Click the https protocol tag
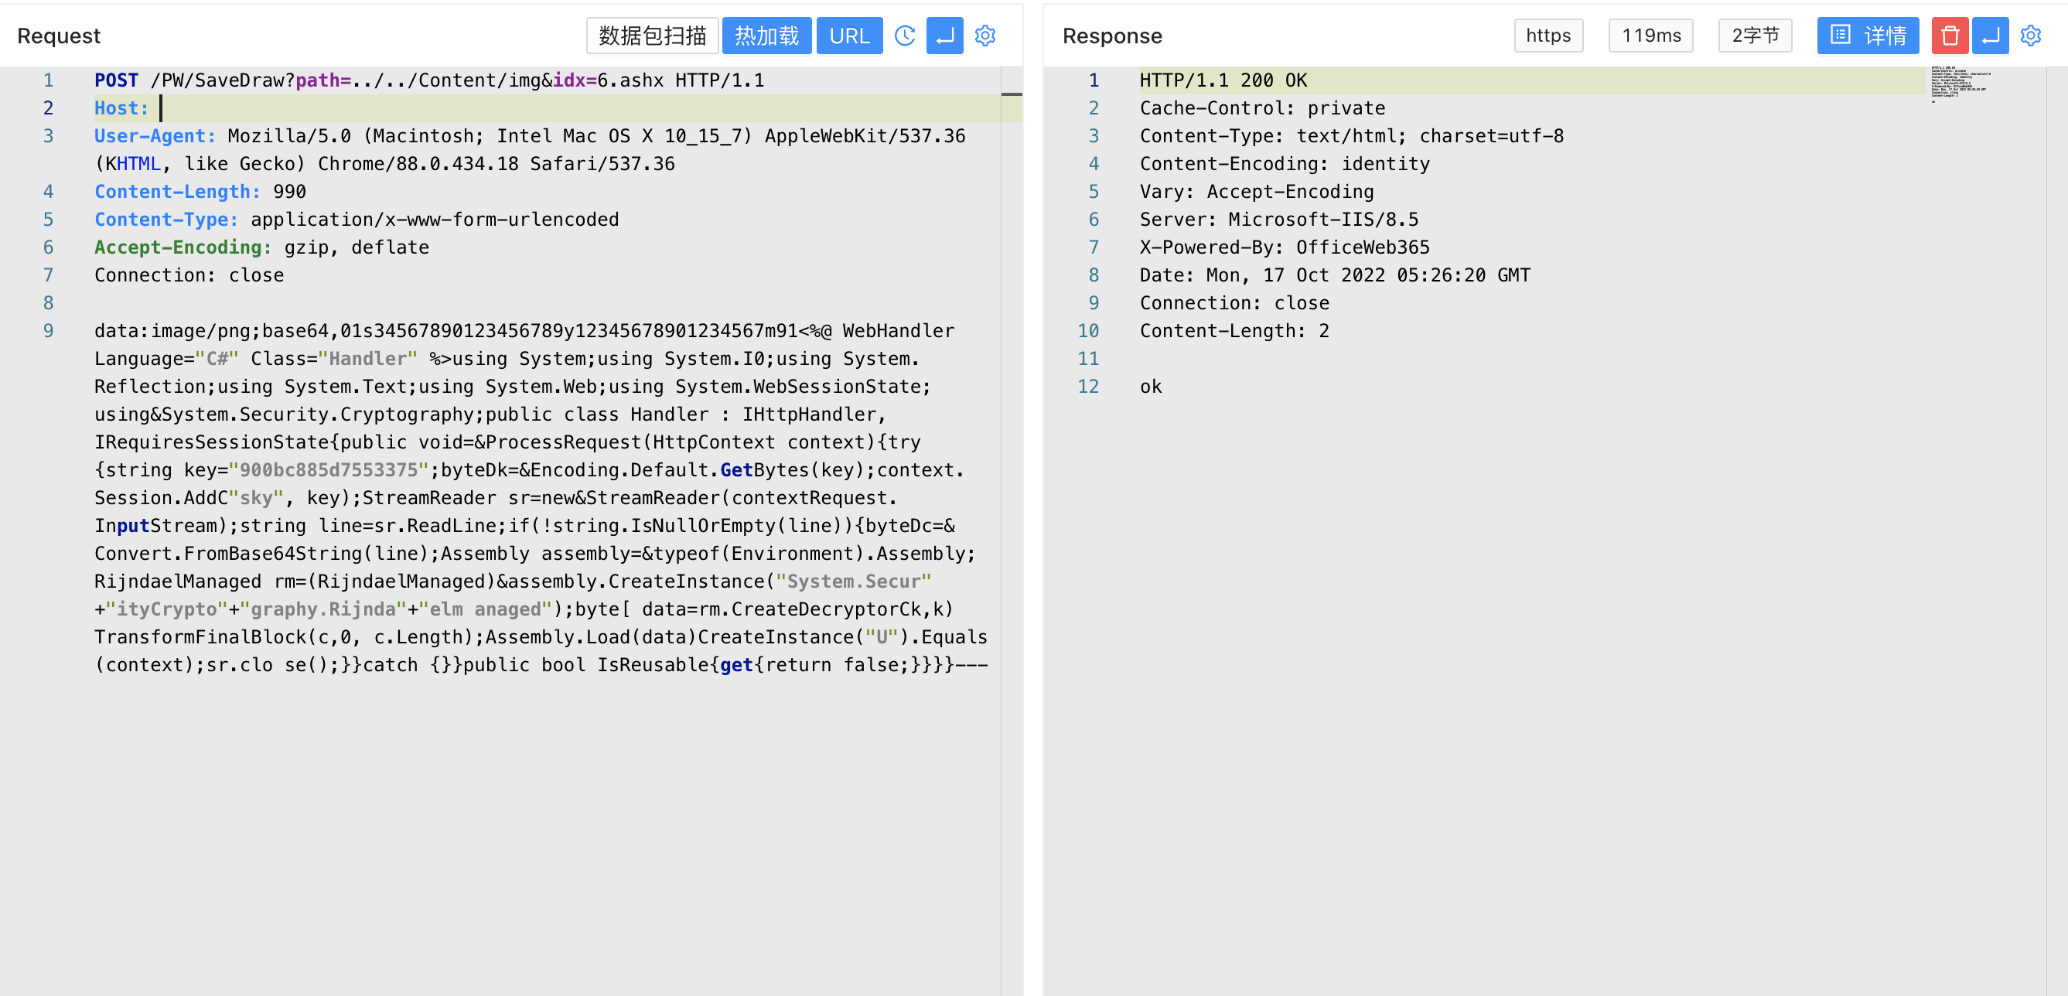Image resolution: width=2068 pixels, height=996 pixels. [1548, 36]
